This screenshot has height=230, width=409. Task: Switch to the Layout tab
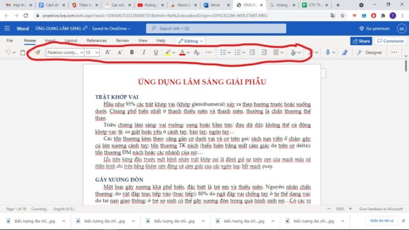71,40
